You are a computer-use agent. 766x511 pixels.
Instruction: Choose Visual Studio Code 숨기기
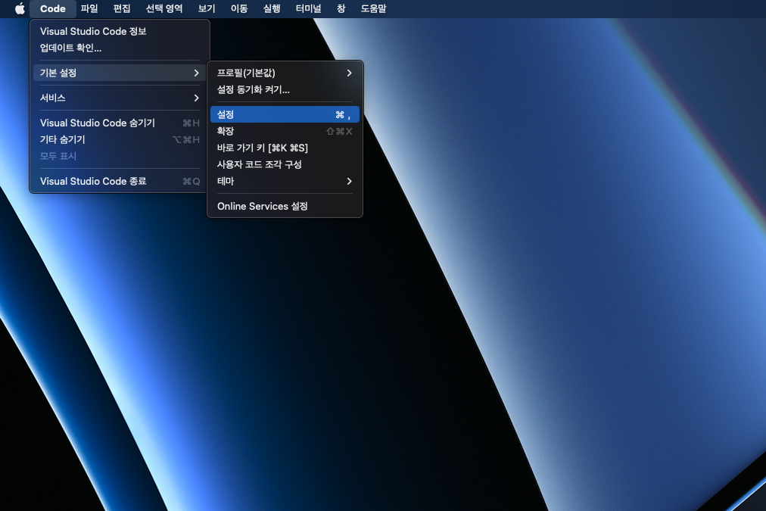(120, 123)
